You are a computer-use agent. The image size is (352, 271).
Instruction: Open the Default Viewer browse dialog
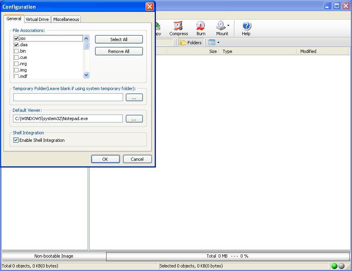point(134,119)
